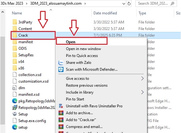
Task: Choose Open in new window
Action: tap(83, 49)
